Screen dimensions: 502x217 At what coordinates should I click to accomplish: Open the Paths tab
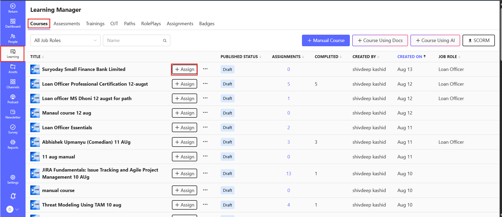point(130,24)
